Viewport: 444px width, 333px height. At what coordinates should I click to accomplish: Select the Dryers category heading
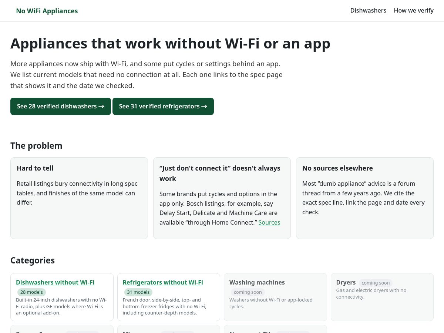coord(346,282)
